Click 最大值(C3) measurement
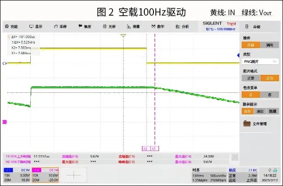This screenshot has height=186, width=283. [70, 162]
